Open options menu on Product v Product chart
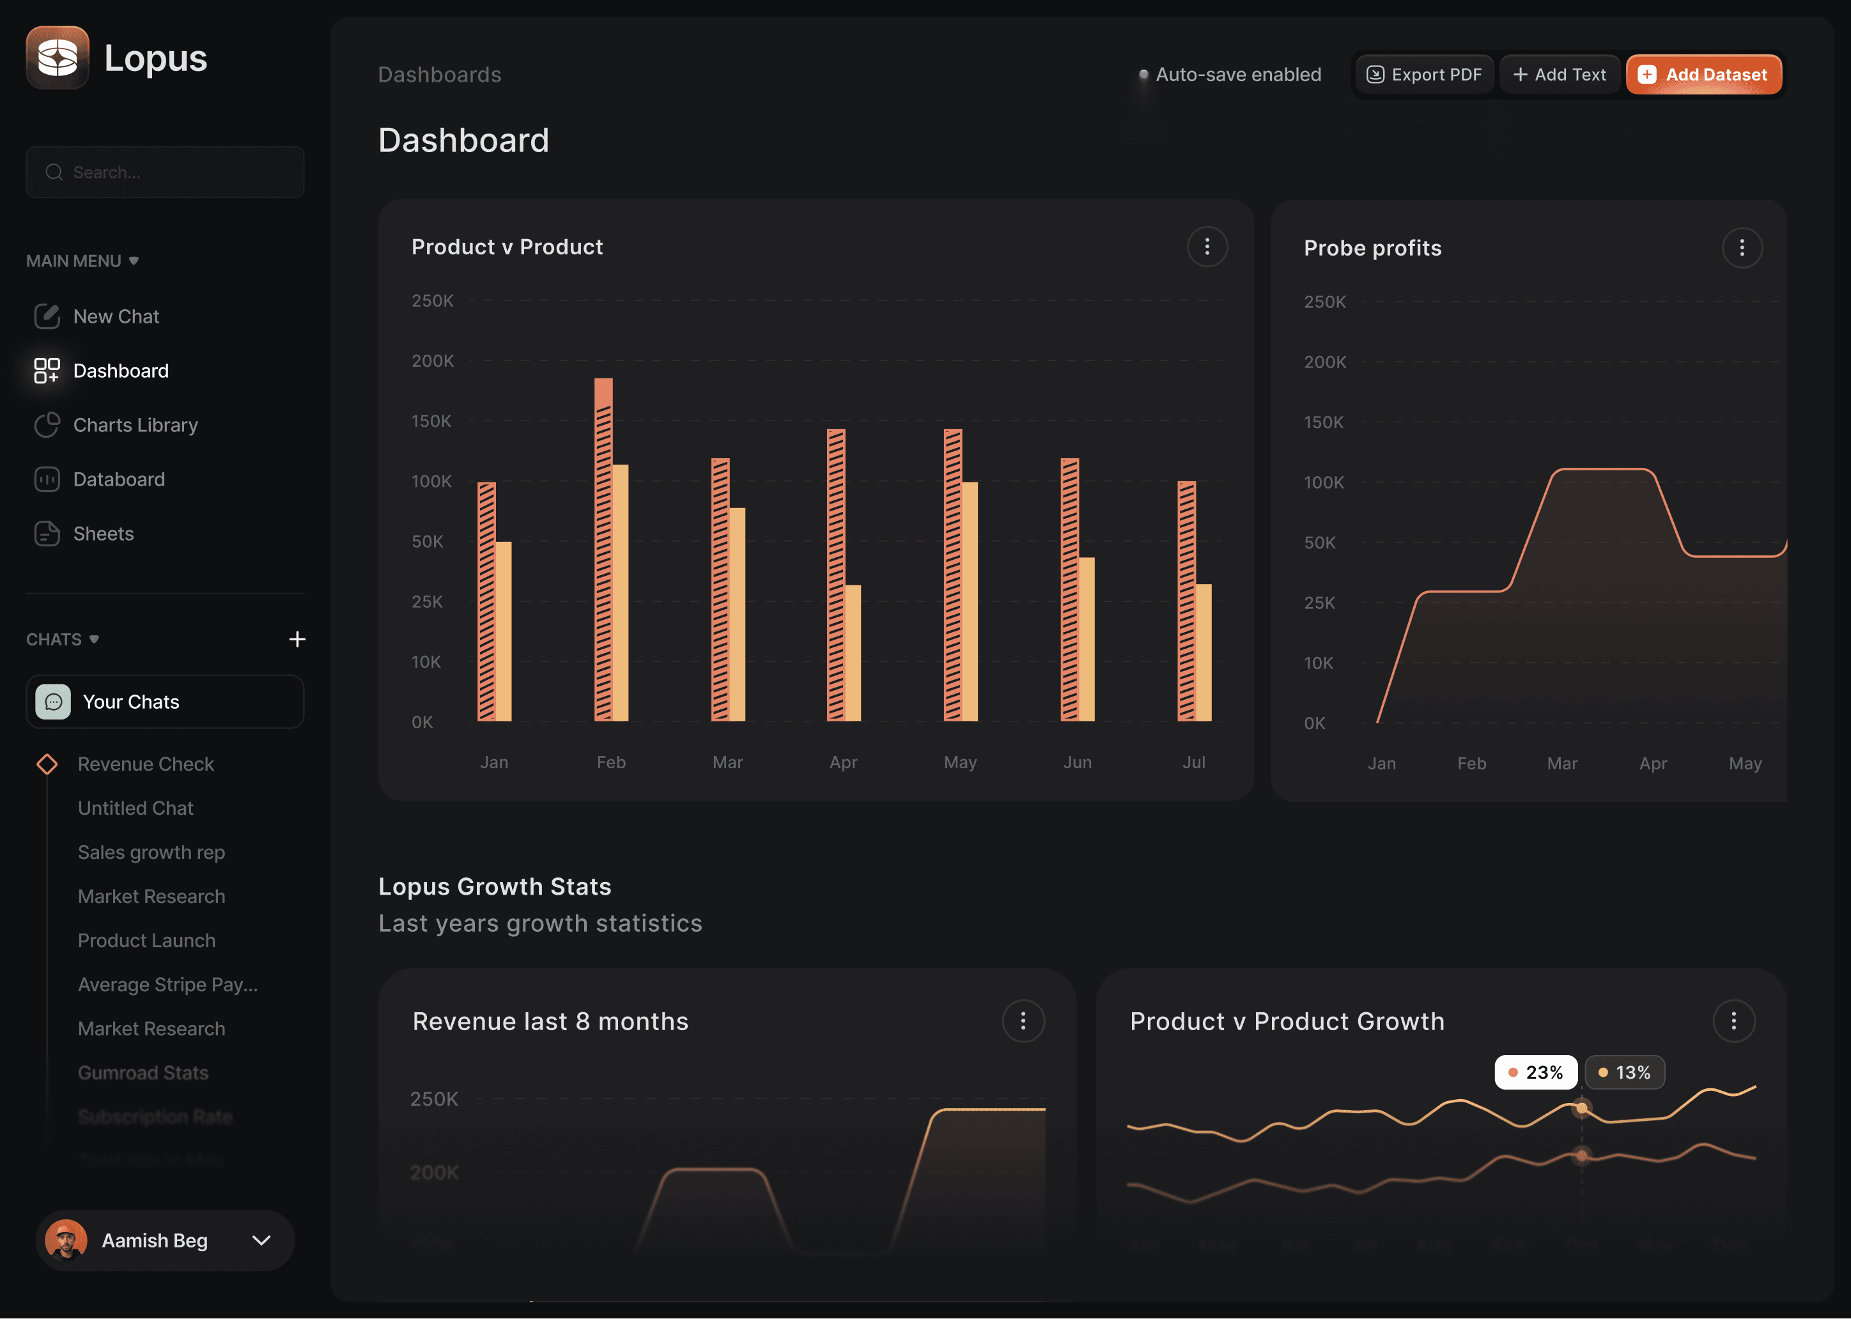This screenshot has height=1319, width=1851. point(1208,246)
